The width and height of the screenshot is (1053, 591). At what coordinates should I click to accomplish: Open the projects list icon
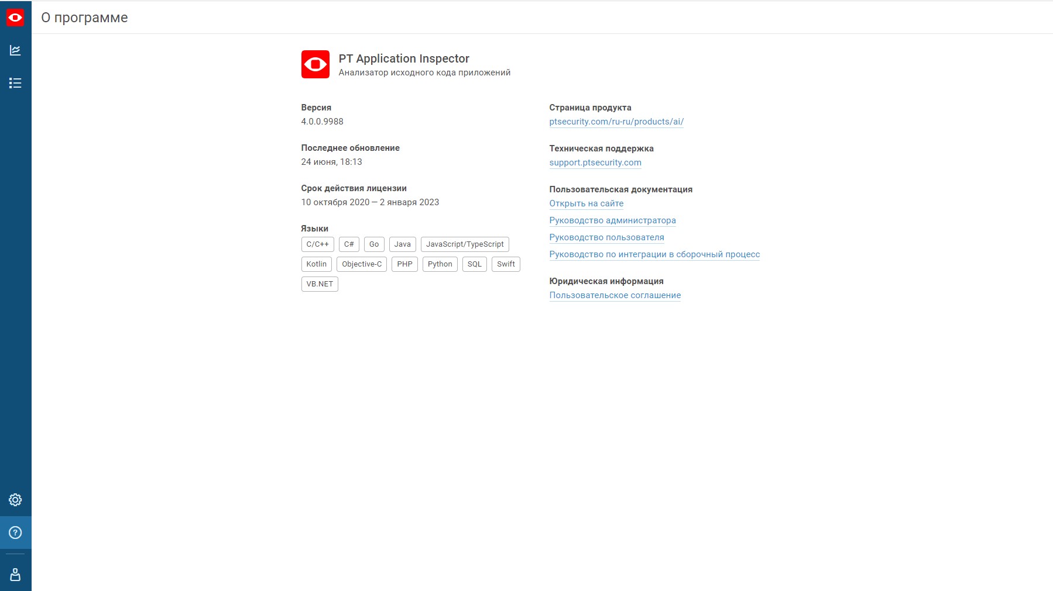point(15,83)
